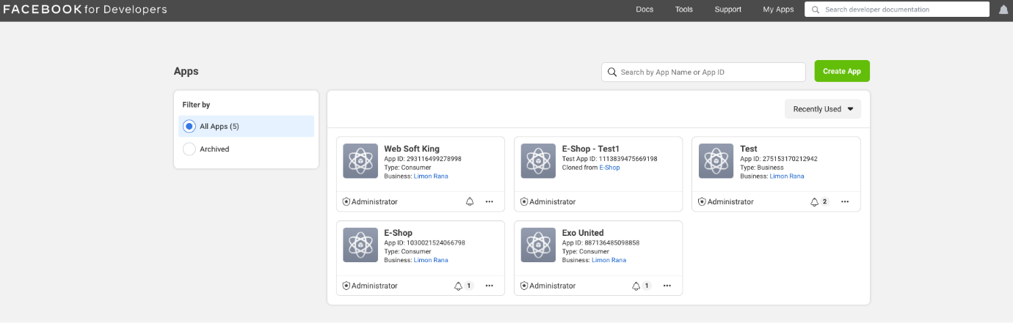This screenshot has width=1013, height=323.
Task: Click Type: Business on Test card
Action: click(761, 167)
